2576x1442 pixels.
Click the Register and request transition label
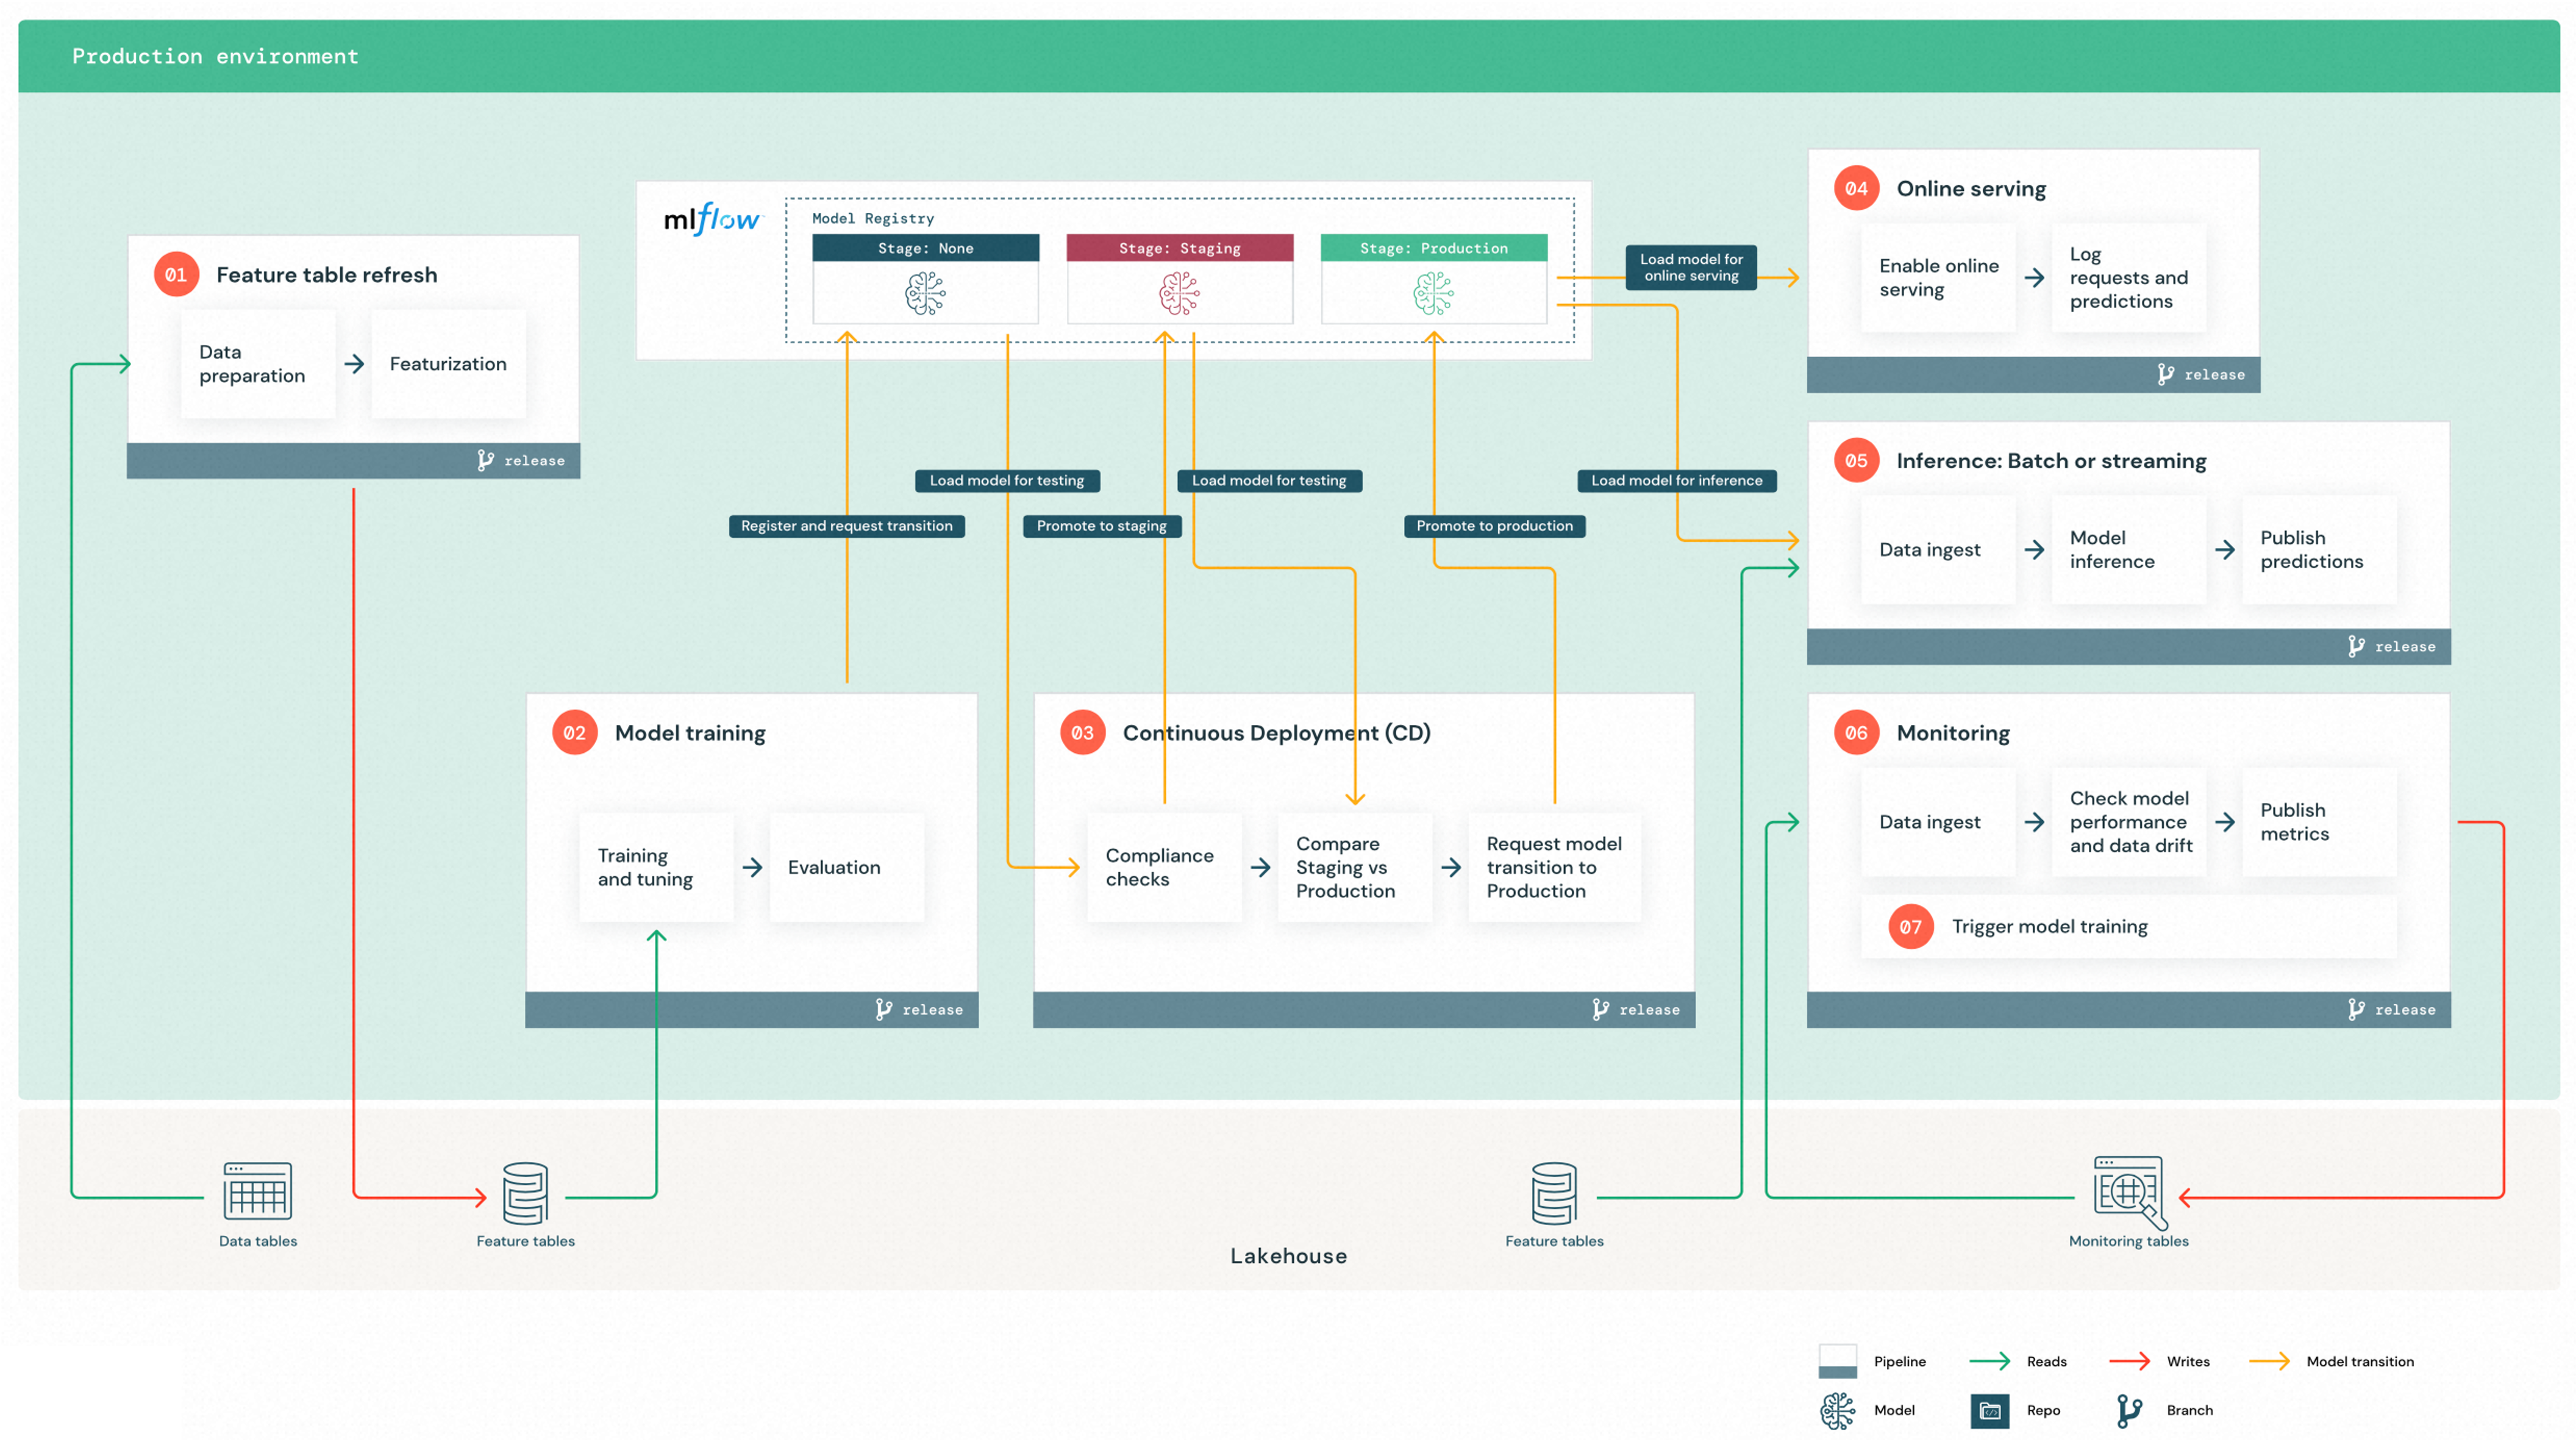pos(846,526)
